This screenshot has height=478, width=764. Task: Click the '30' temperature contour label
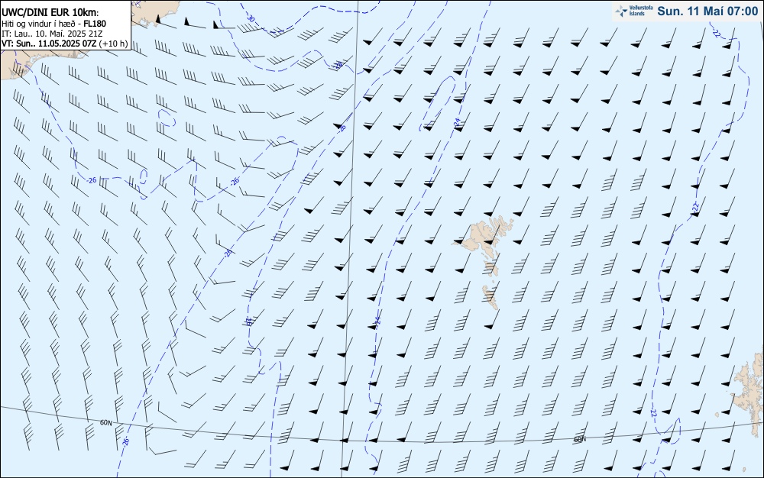pos(251,19)
